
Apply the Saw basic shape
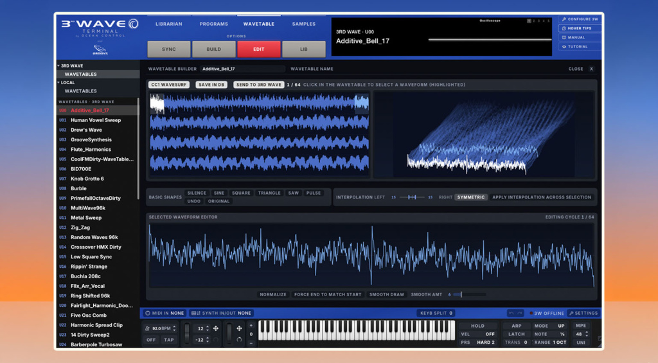[293, 193]
